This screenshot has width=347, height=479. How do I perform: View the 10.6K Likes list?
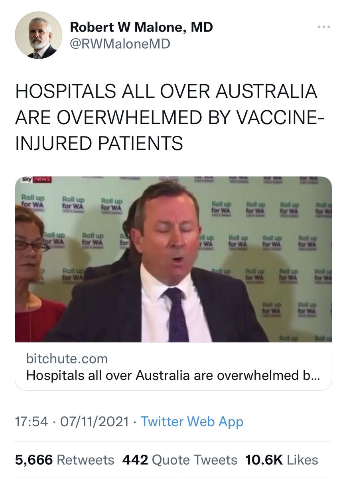point(282,460)
